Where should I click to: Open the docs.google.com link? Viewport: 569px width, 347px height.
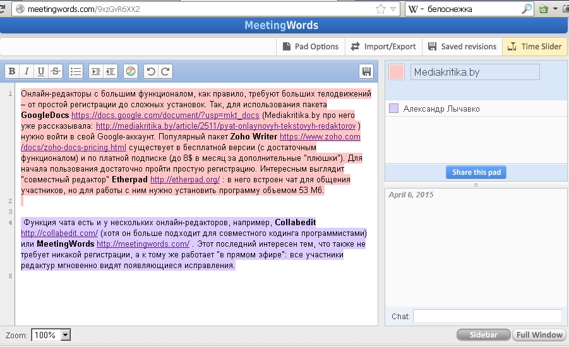tap(165, 115)
